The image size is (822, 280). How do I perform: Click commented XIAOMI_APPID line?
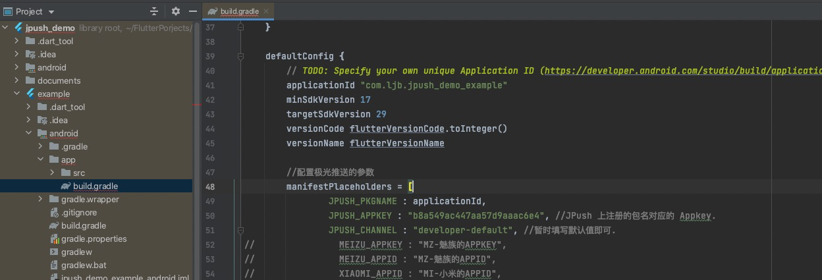[x=420, y=273]
